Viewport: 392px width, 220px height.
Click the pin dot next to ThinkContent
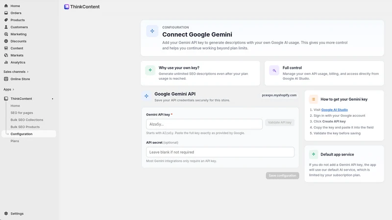point(52,99)
